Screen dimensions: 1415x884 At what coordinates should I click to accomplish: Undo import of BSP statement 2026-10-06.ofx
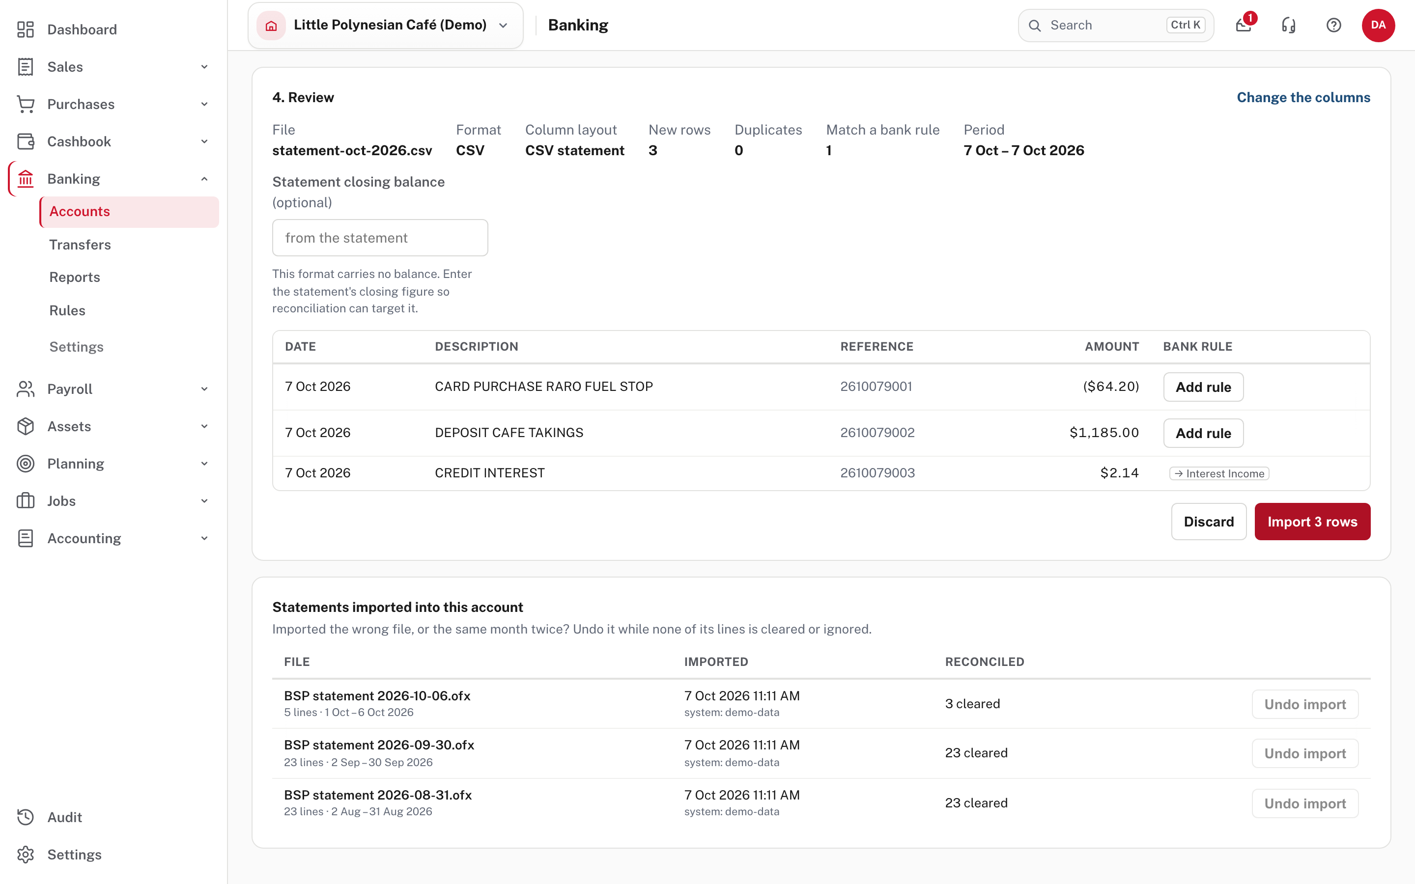[x=1305, y=704]
